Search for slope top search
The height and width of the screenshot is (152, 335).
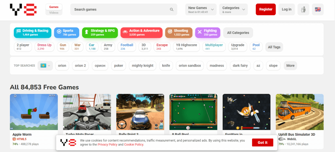click(273, 66)
